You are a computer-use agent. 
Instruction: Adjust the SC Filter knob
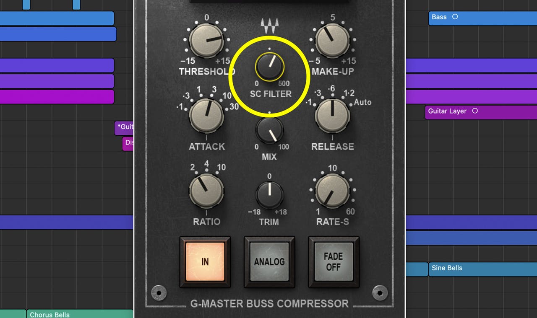pyautogui.click(x=269, y=67)
